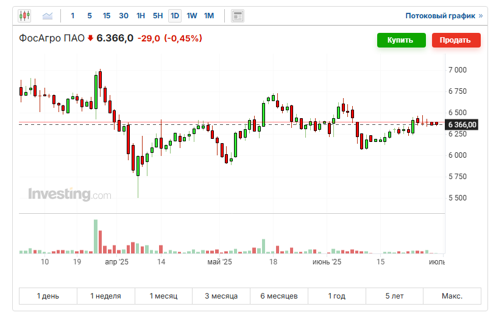Screen dimensions: 496x318
Task: Select the 6 месяцев range tab
Action: tap(279, 296)
